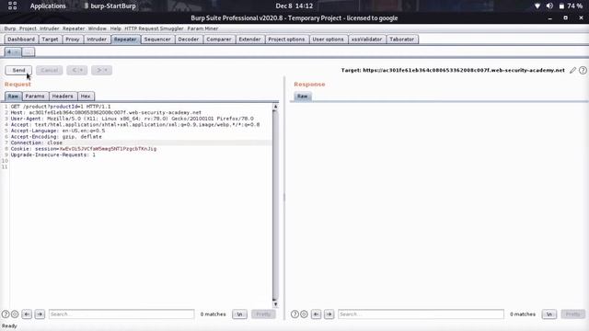Focus the response search field

[421, 314]
